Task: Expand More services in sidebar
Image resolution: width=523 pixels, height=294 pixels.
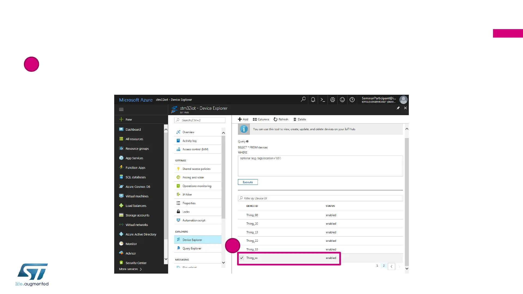Action: tap(130, 269)
